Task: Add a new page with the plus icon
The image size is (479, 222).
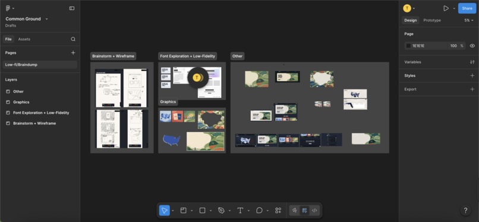Action: coord(73,53)
